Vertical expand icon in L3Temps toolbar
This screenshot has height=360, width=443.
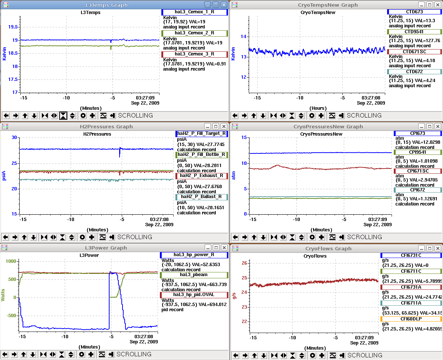tap(72, 116)
